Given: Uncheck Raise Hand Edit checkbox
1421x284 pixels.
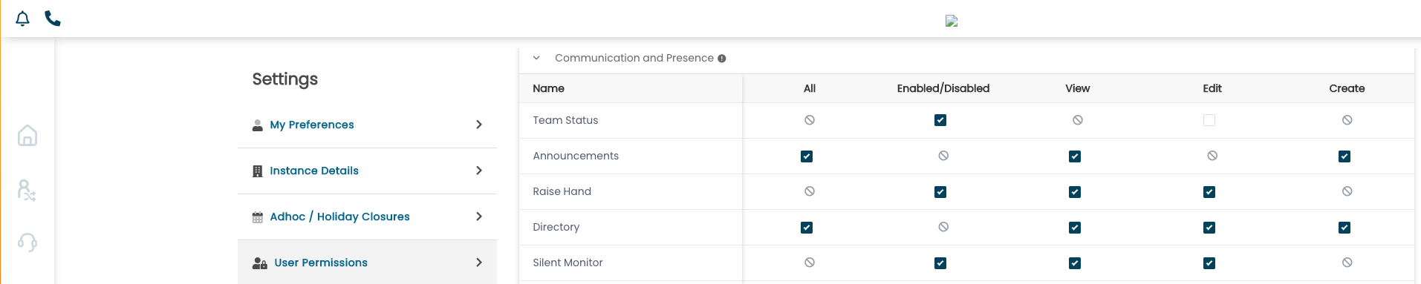Looking at the screenshot, I should pos(1209,192).
